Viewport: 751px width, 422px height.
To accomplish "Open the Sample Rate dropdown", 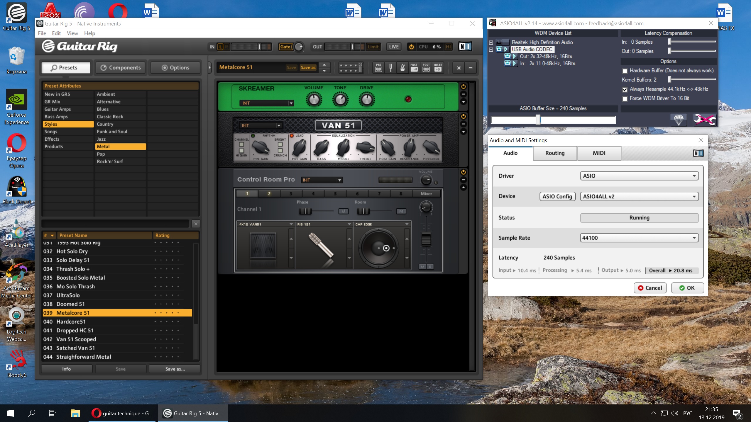I will point(639,238).
